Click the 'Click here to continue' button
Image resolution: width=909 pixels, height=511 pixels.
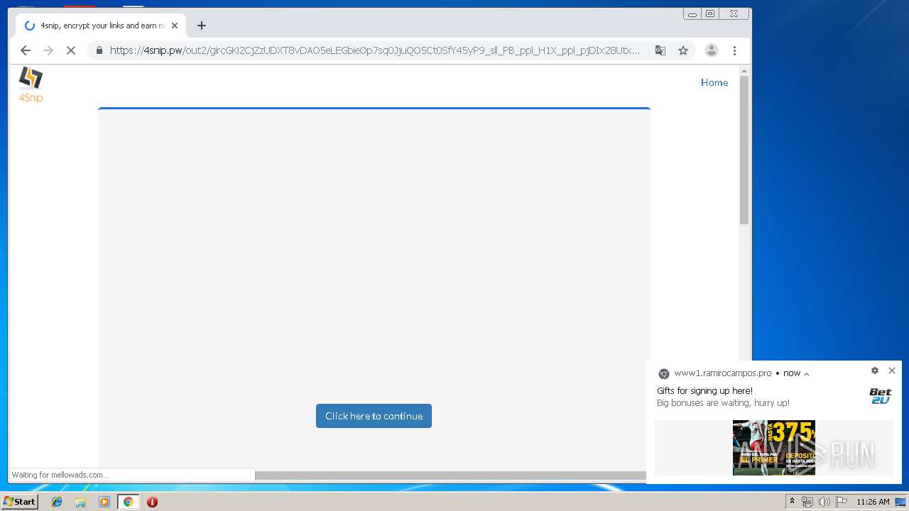374,416
